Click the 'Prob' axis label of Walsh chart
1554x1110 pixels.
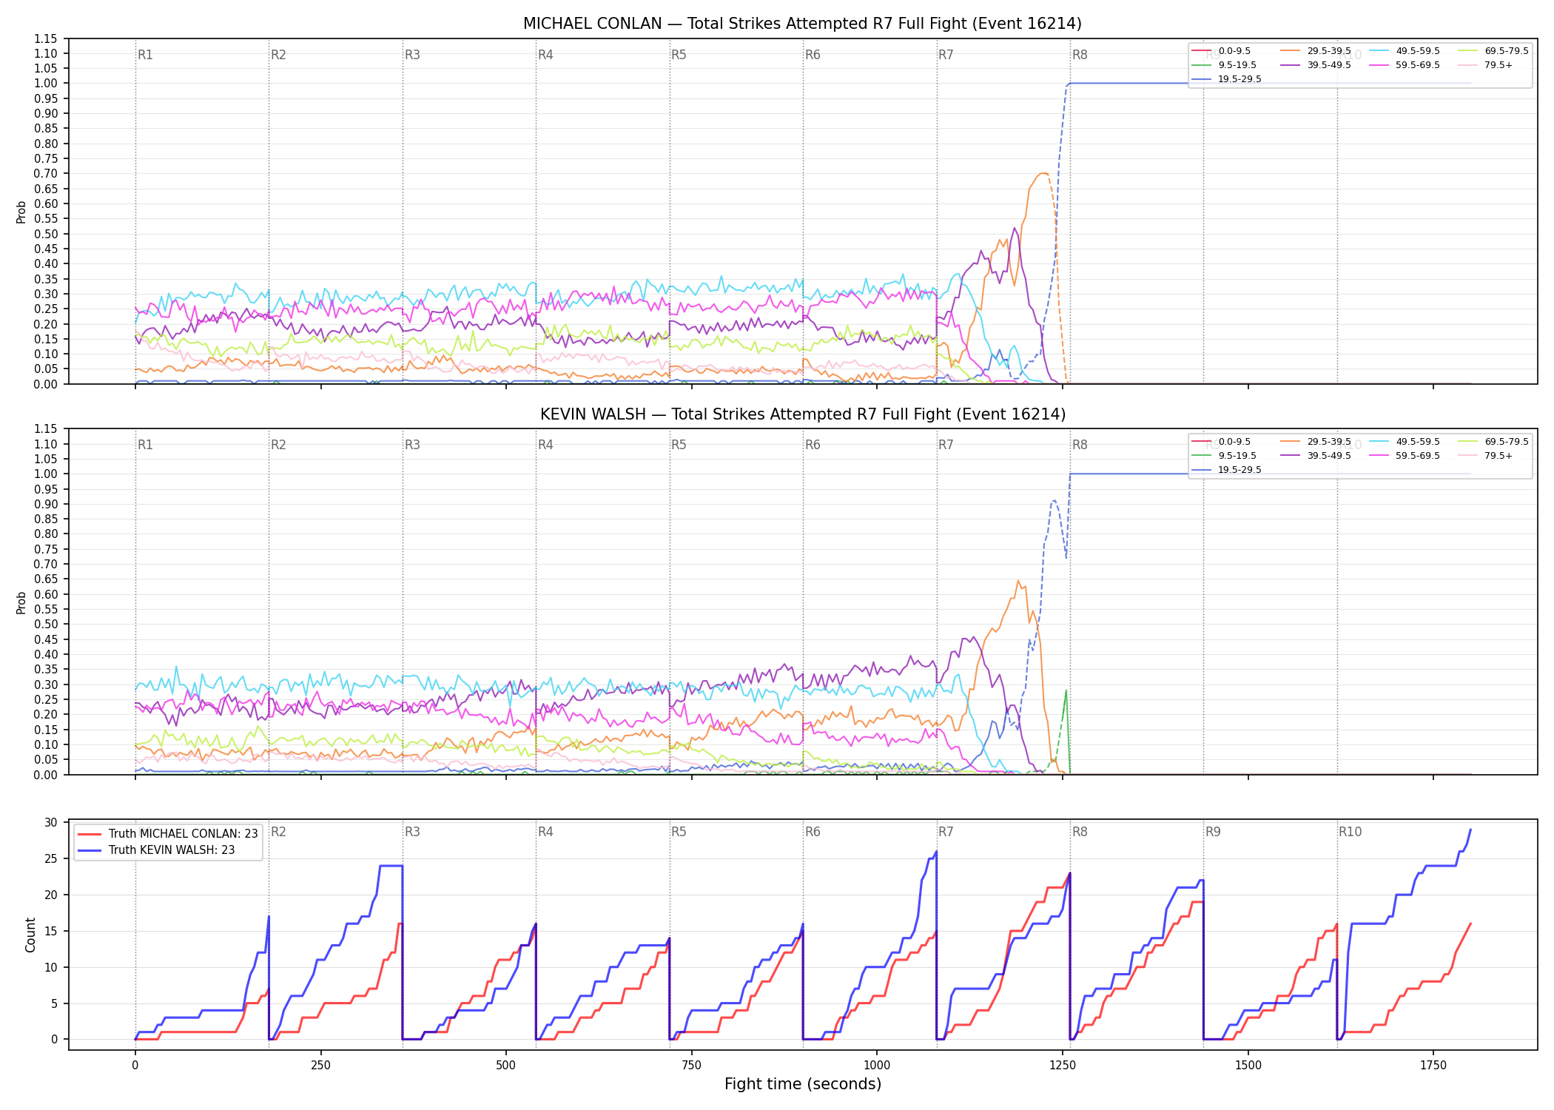pyautogui.click(x=21, y=602)
